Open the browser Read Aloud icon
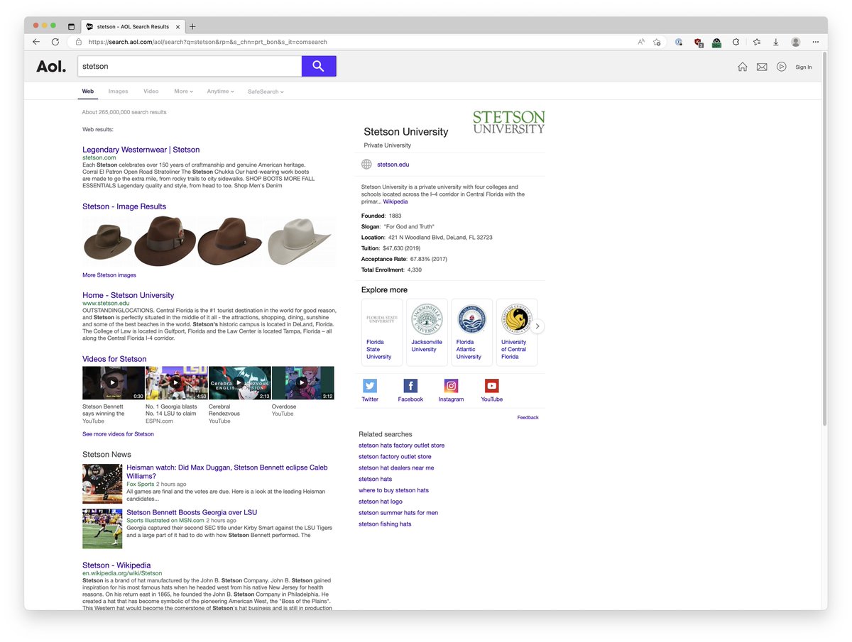 click(641, 42)
